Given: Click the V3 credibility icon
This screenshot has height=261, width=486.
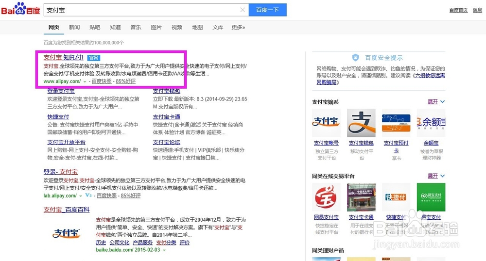Looking at the screenshot, I should pyautogui.click(x=88, y=196).
